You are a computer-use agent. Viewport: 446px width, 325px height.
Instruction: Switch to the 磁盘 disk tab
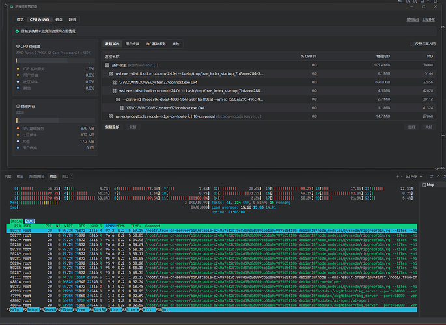pos(59,19)
